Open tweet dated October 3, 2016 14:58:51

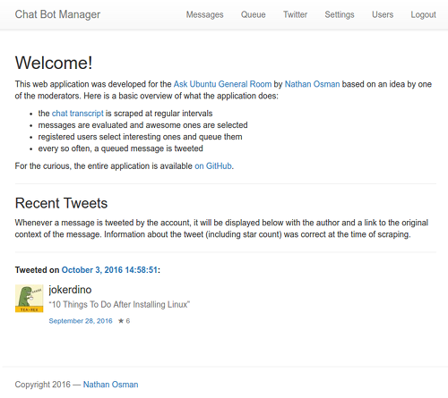[x=109, y=270]
